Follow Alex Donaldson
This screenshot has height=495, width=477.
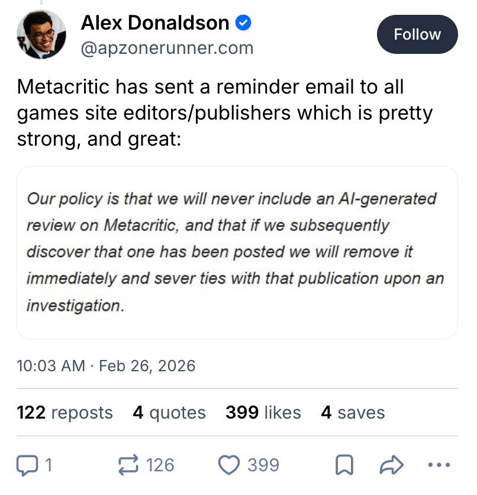(x=417, y=34)
